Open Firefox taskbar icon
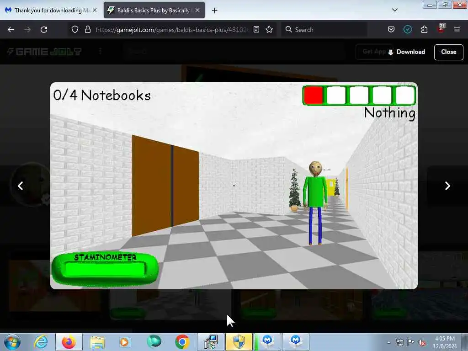 tap(69, 342)
